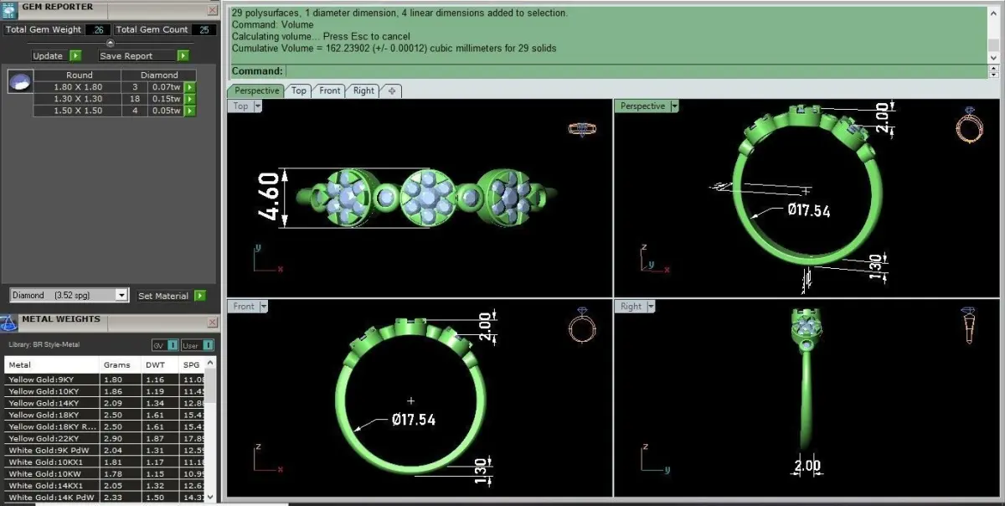1005x506 pixels.
Task: Toggle the GV library switch
Action: (x=165, y=344)
